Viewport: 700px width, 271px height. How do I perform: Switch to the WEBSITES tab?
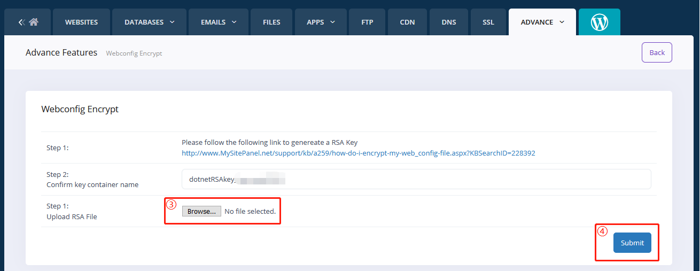click(81, 22)
